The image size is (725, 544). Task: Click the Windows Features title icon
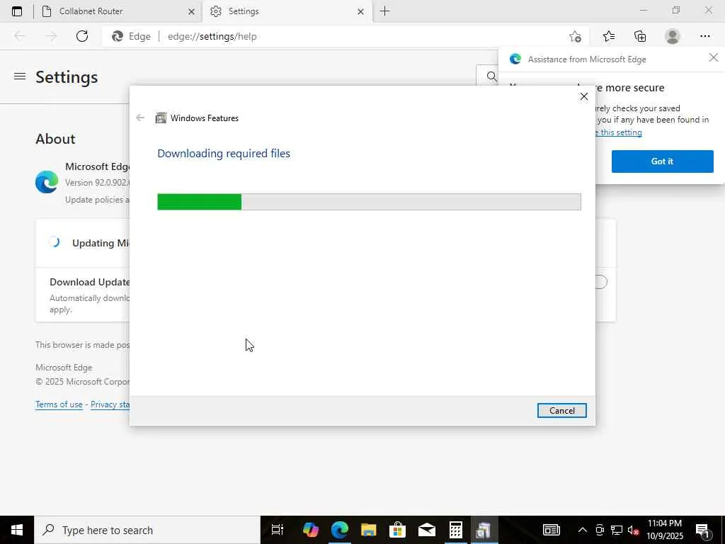pos(161,118)
